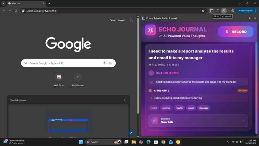This screenshot has height=146, width=259.
Task: Bookmark this tab with the star icon
Action: click(203, 11)
